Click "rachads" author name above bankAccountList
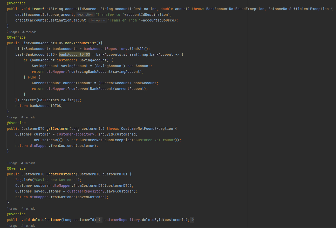The width and height of the screenshot is (336, 228). (x=30, y=32)
